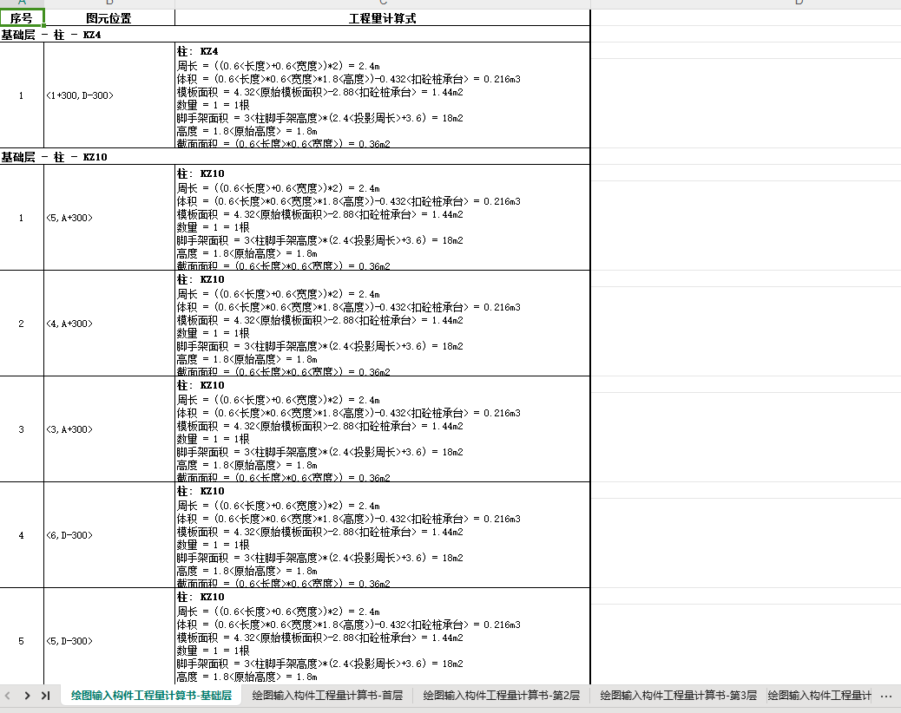Viewport: 901px width, 713px height.
Task: Open the 绘图输入构件工程量计算书-第3层 sheet tab
Action: pos(679,696)
